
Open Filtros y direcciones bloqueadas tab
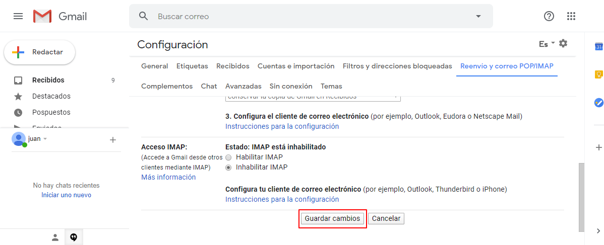click(x=397, y=66)
